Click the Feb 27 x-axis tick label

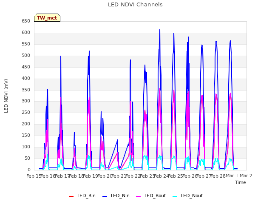tap(204, 176)
